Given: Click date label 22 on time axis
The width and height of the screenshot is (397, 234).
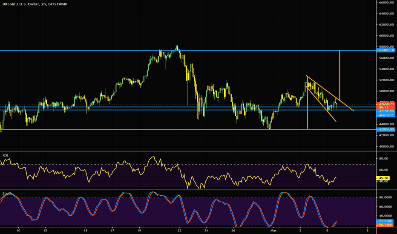Looking at the screenshot, I should [179, 231].
